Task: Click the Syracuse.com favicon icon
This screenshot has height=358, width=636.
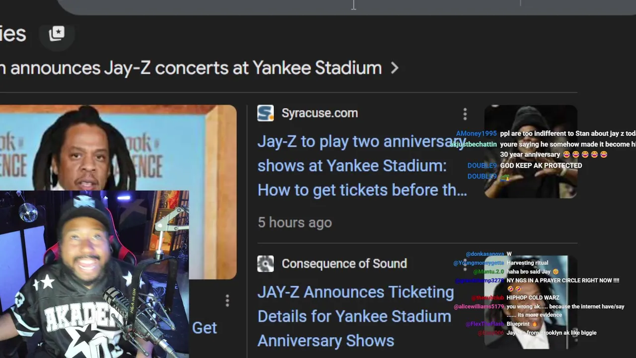Action: [265, 113]
